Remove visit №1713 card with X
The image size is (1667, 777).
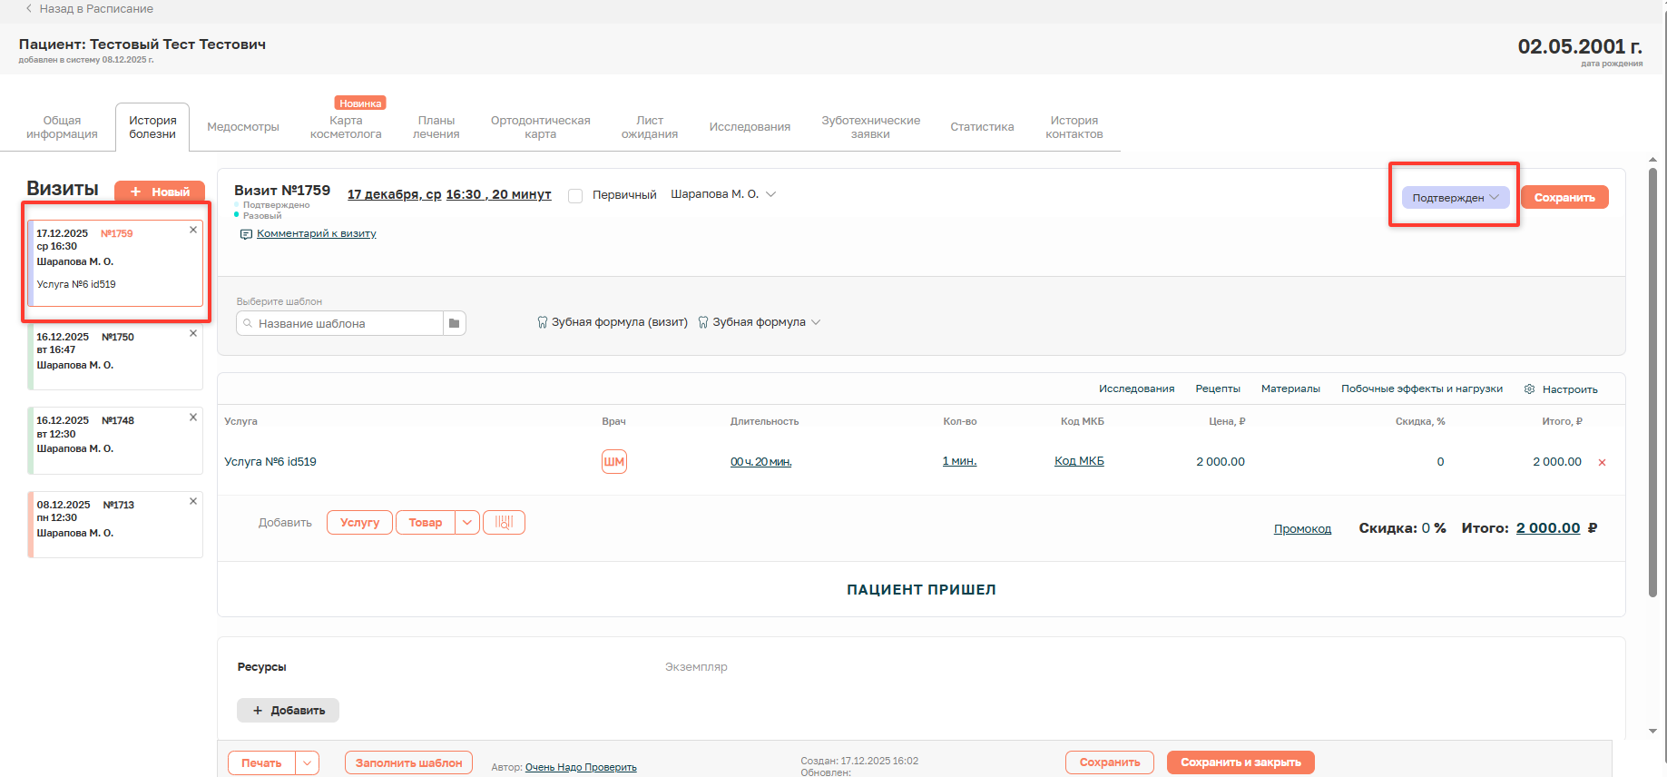tap(192, 501)
